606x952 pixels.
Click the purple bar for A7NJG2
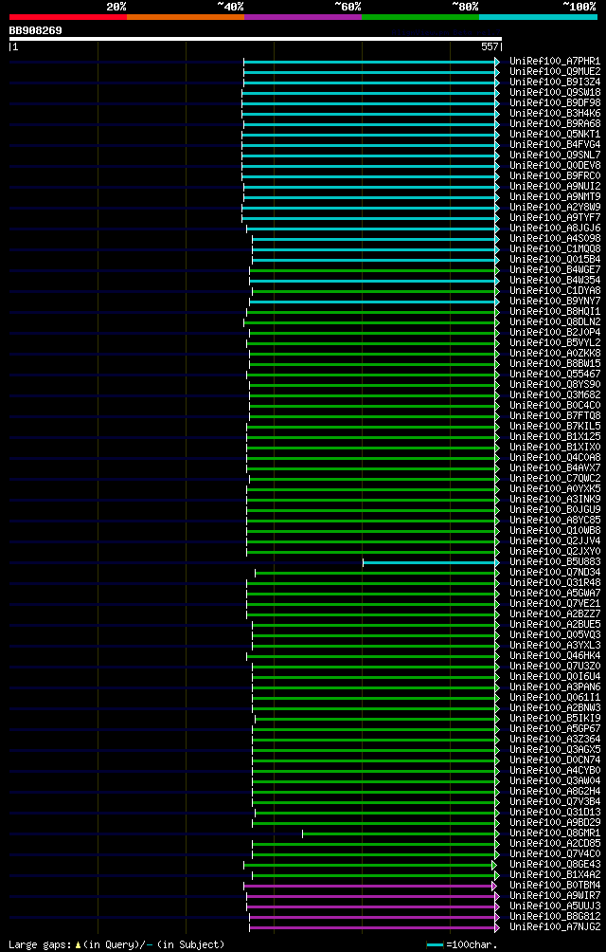(374, 927)
